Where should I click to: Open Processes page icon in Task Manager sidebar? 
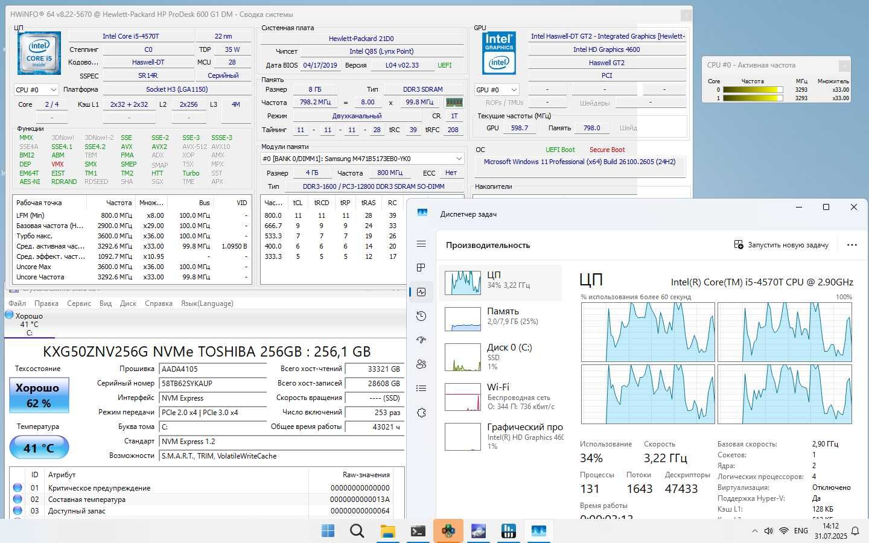[x=421, y=268]
